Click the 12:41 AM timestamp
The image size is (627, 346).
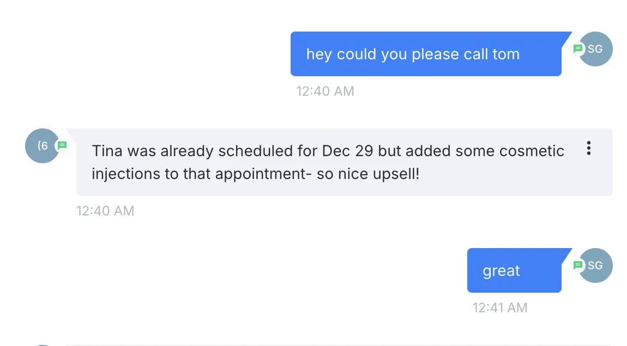500,308
